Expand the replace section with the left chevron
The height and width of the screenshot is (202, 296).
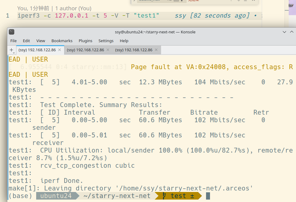click(x=134, y=1)
